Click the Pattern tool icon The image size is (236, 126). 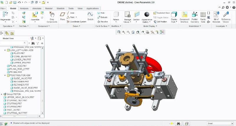tap(116, 14)
